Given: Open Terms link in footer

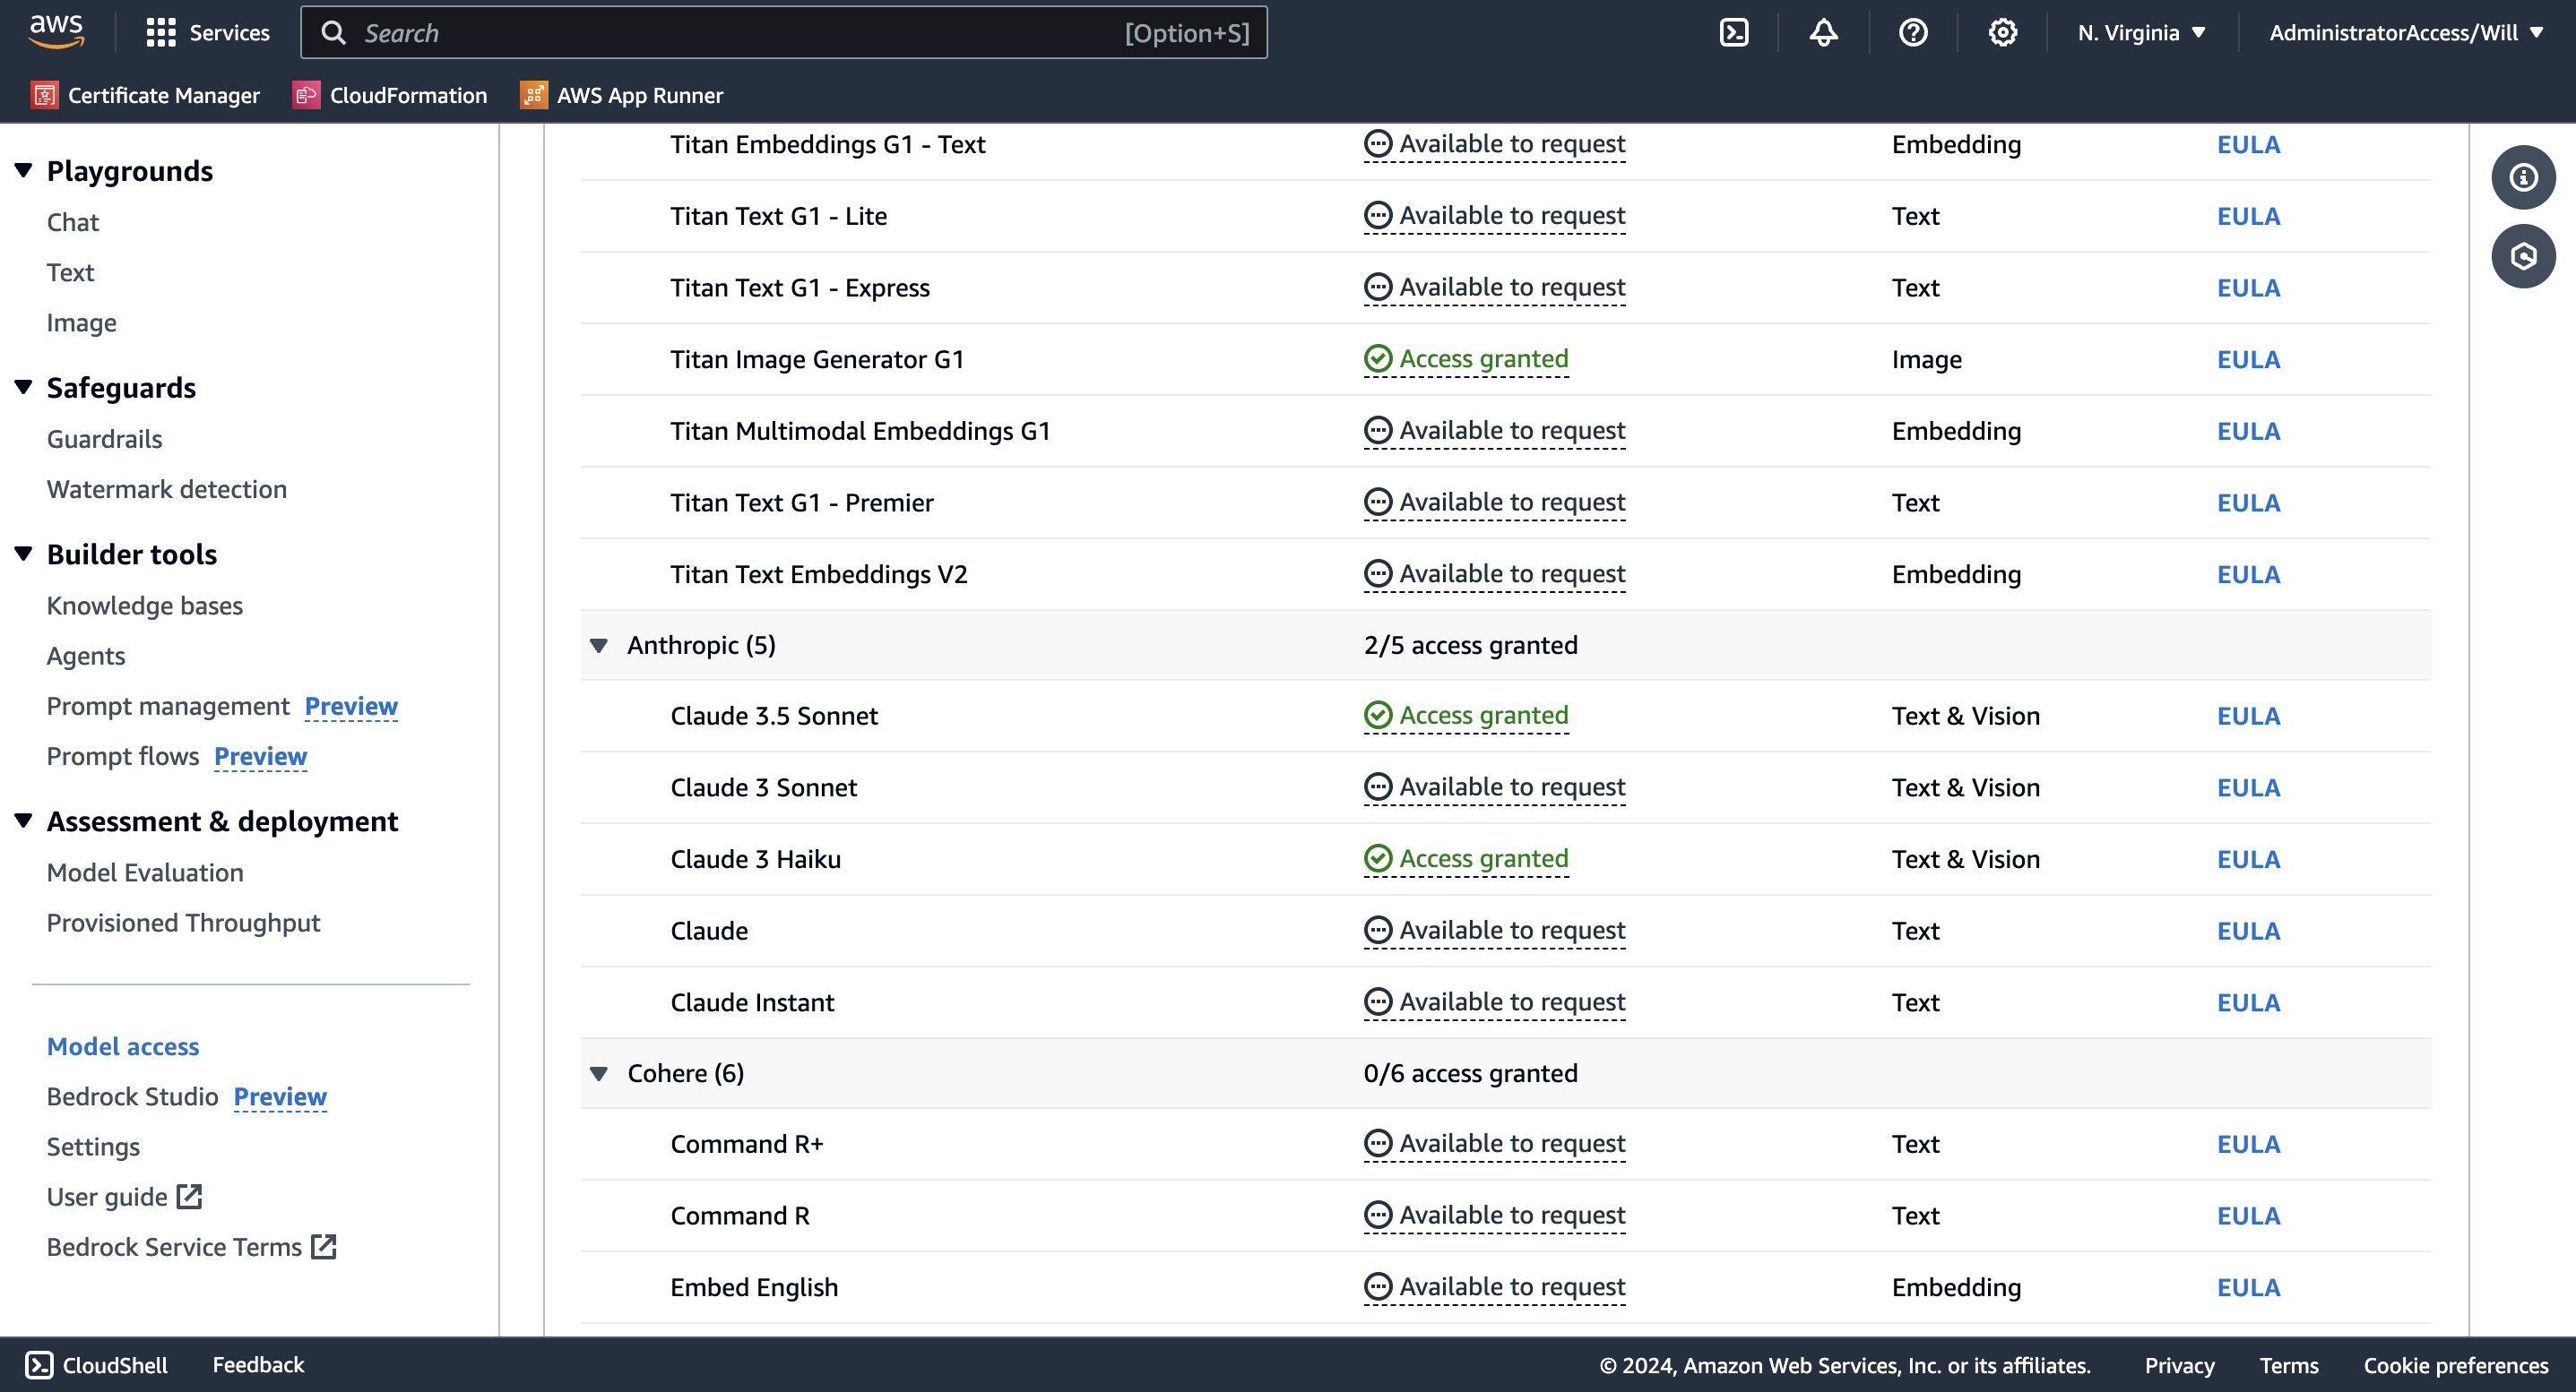Looking at the screenshot, I should [2288, 1365].
